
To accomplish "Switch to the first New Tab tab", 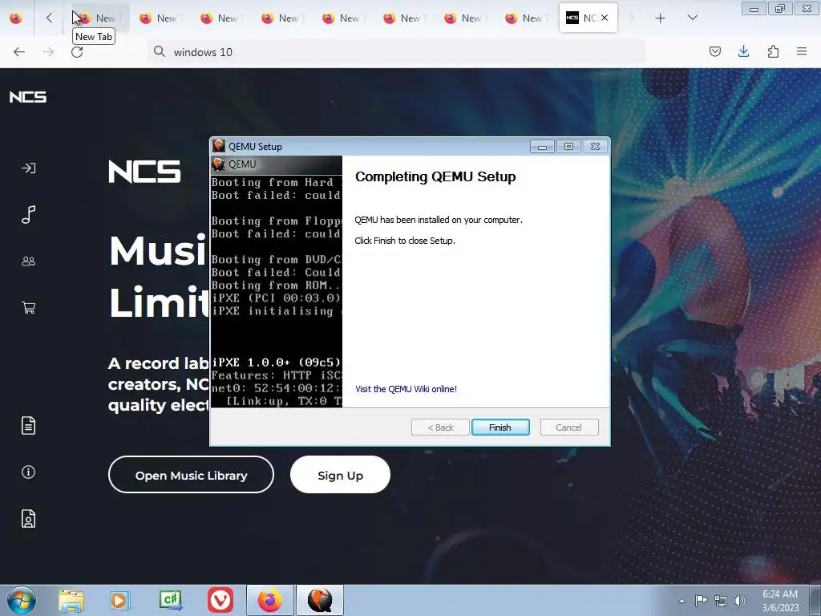I will click(x=101, y=18).
